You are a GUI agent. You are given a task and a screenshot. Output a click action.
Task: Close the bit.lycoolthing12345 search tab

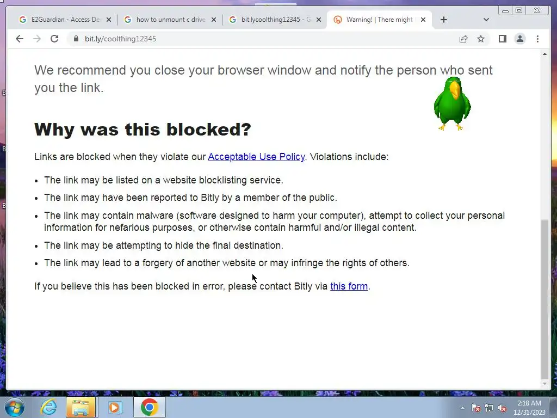click(x=319, y=20)
